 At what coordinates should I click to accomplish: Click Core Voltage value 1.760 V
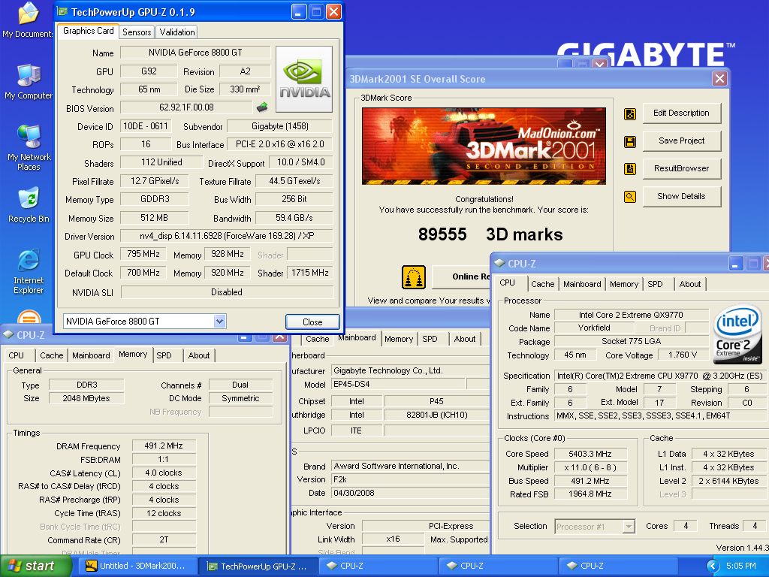(x=682, y=355)
